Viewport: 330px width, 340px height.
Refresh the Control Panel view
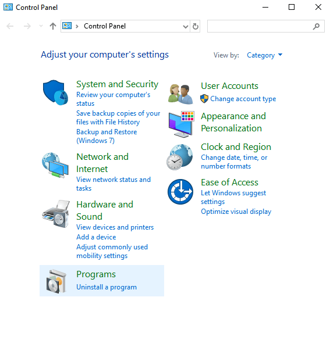point(195,26)
